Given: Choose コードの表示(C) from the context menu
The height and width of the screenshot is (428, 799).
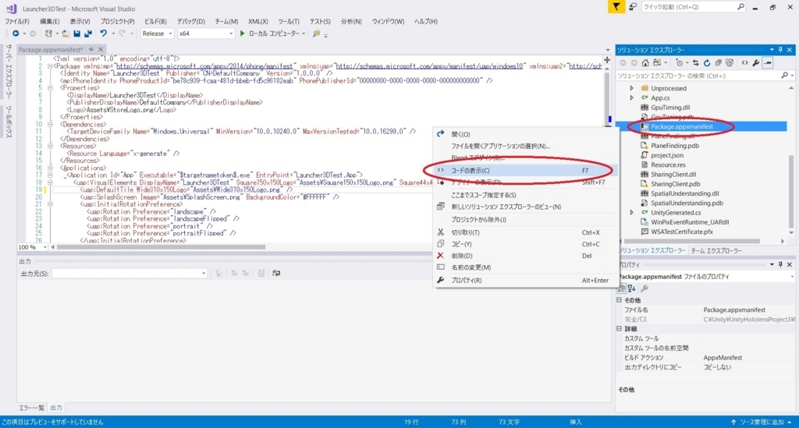Looking at the screenshot, I should pos(525,171).
